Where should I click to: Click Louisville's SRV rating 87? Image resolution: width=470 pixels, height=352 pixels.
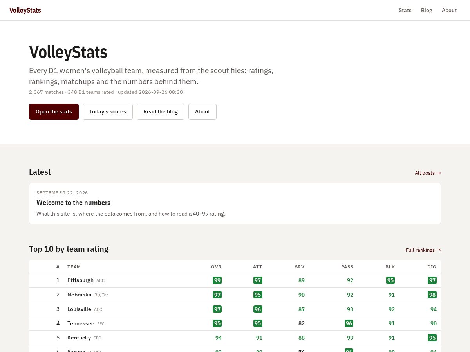click(302, 309)
